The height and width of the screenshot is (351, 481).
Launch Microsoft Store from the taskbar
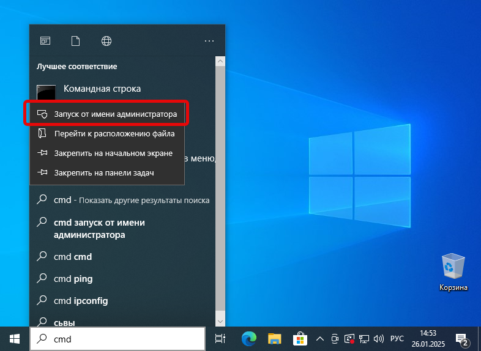tap(300, 338)
